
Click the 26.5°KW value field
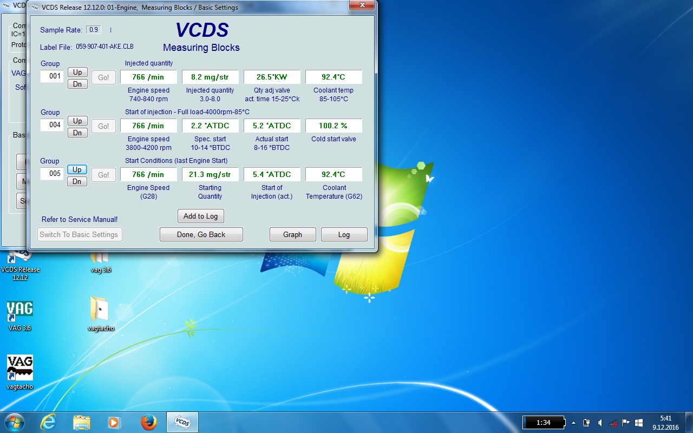click(272, 77)
